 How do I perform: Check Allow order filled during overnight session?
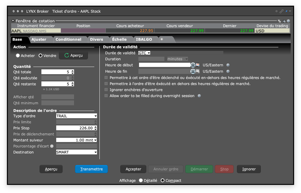106,96
